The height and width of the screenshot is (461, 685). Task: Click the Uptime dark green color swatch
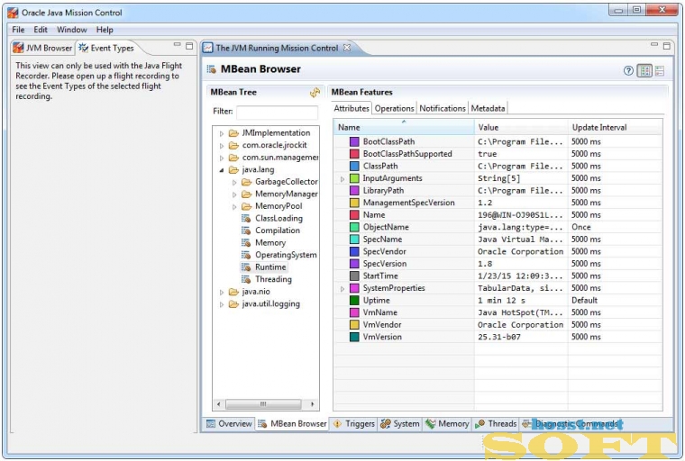[354, 301]
